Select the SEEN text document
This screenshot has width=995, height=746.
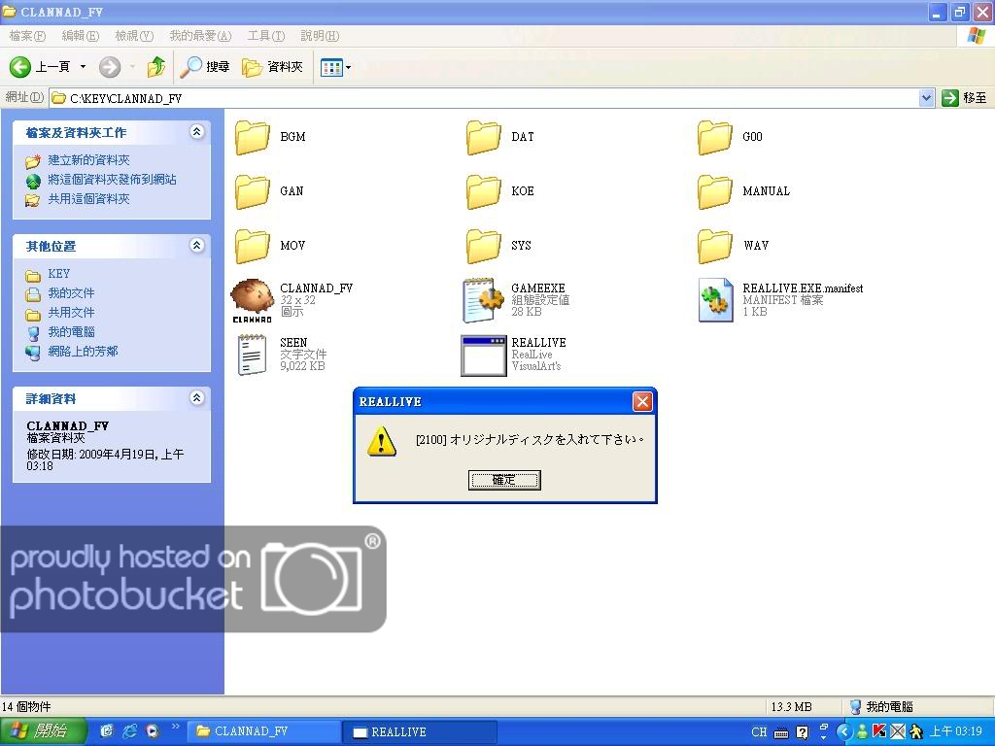281,354
